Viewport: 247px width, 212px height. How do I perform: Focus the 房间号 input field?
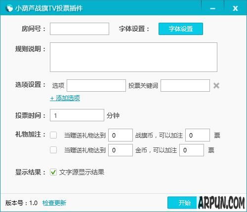[80, 29]
